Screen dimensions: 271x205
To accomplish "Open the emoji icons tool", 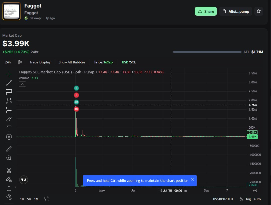I will [9, 137].
